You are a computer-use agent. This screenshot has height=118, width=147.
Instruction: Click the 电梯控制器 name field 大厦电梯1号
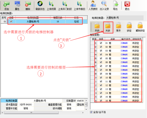click(x=125, y=18)
